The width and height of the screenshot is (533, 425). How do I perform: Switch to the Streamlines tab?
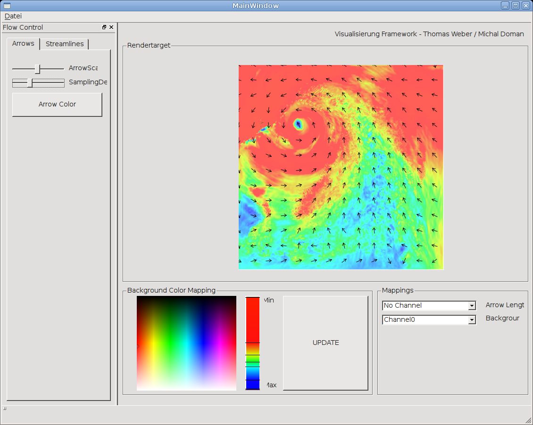pos(65,44)
